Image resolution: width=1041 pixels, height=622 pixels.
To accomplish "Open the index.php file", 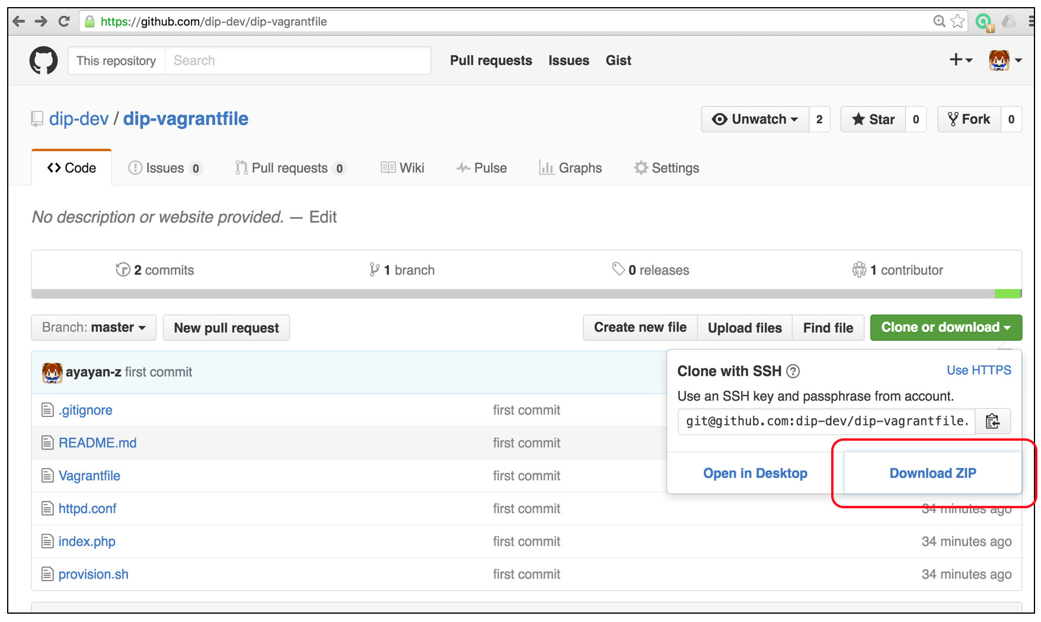I will click(x=87, y=541).
